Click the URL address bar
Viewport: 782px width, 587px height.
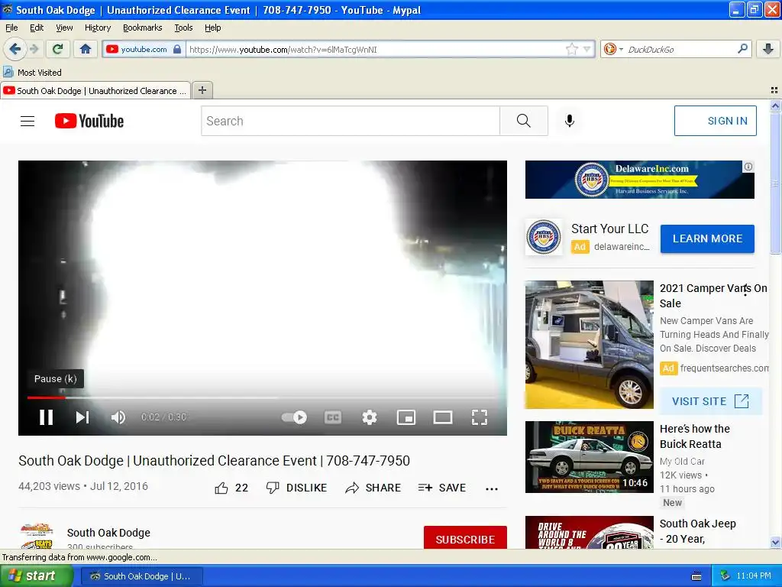coord(375,50)
